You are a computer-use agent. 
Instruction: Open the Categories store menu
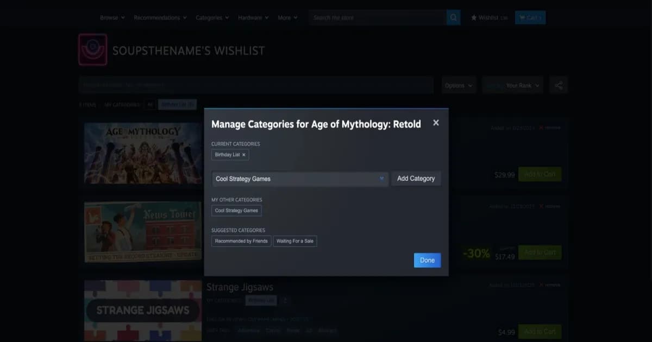click(212, 18)
